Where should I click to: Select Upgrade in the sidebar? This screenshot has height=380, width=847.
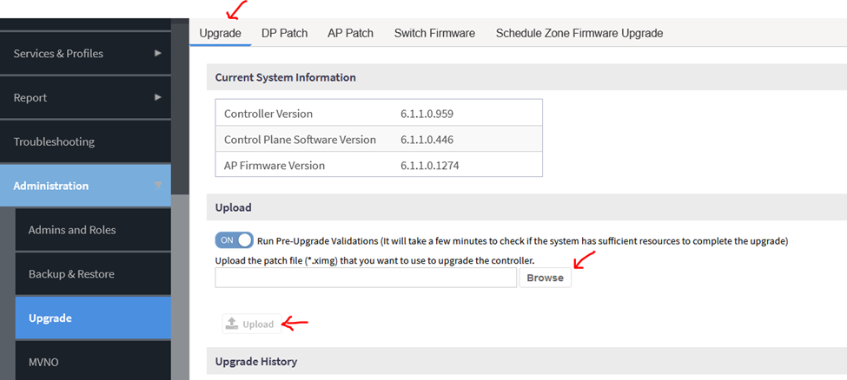93,318
